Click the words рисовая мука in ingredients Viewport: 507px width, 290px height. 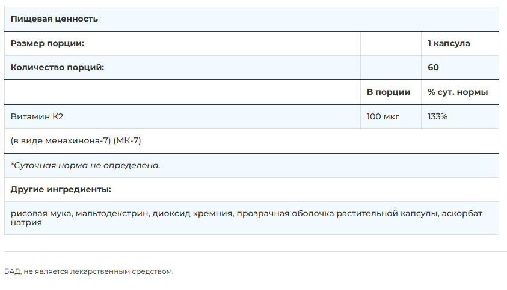pyautogui.click(x=41, y=214)
